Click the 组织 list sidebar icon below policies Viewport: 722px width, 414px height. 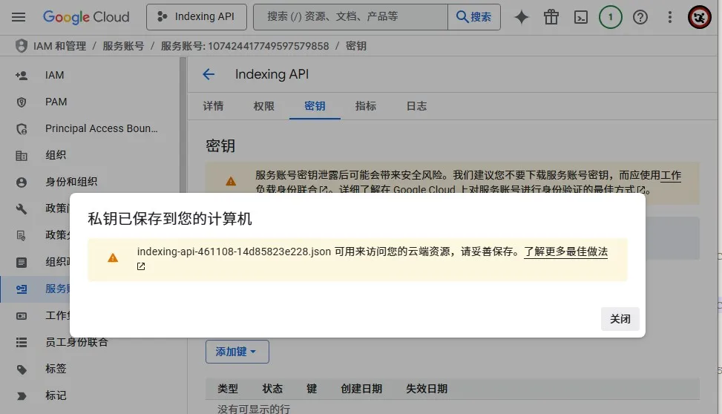click(x=22, y=263)
